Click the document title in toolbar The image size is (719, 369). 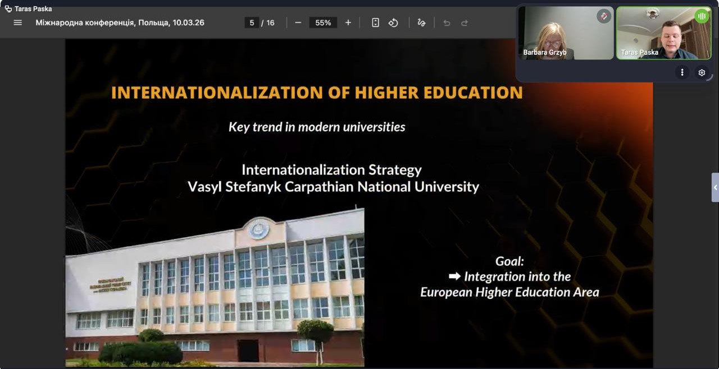(x=120, y=22)
